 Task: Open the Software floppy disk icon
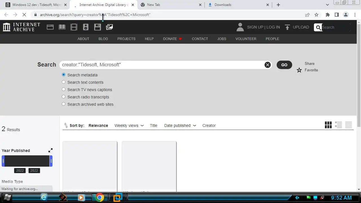98,27
